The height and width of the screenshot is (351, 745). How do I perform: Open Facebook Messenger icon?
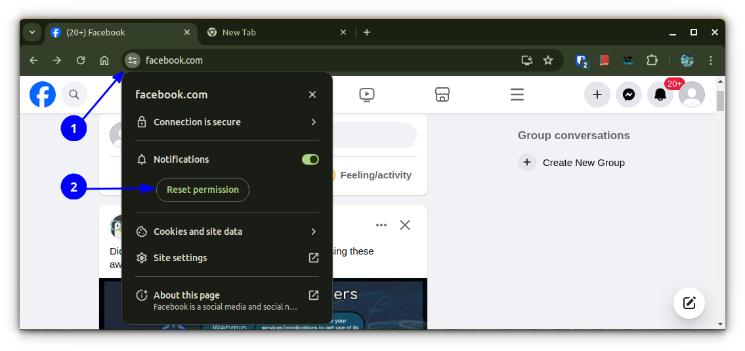coord(629,94)
